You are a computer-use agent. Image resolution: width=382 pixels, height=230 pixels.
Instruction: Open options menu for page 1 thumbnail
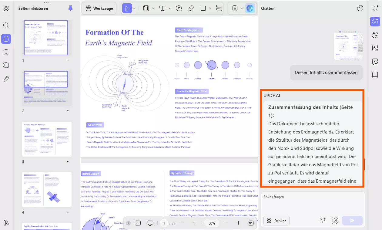[x=69, y=60]
